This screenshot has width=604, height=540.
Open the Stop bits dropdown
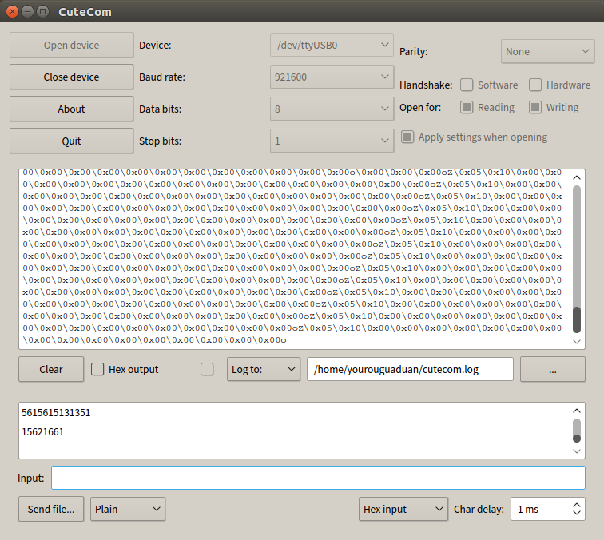[332, 141]
